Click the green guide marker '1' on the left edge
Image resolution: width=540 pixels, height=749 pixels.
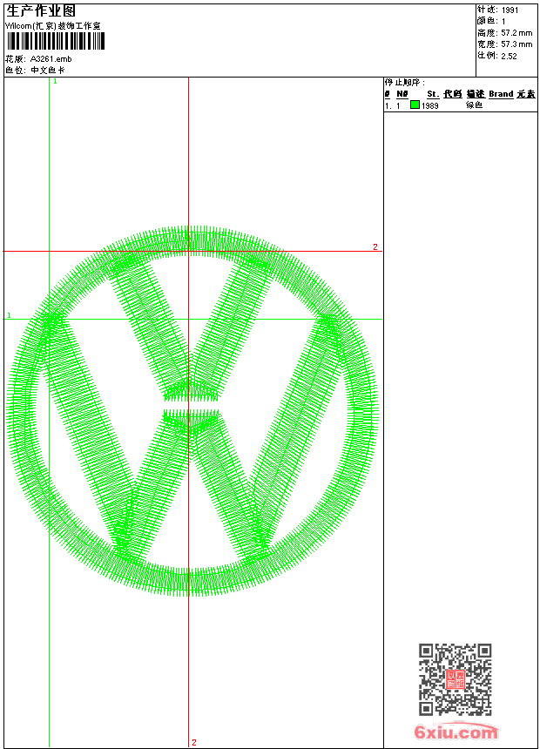(x=9, y=316)
